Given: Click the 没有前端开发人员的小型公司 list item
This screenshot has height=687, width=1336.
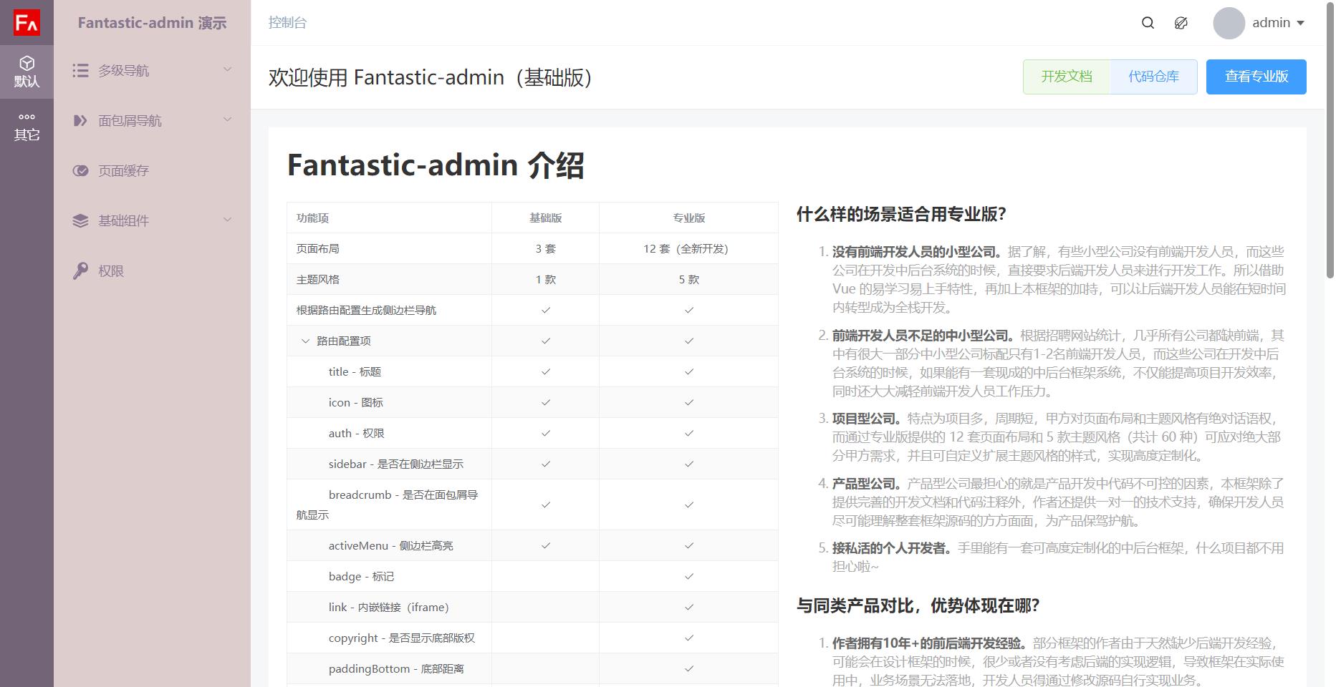Looking at the screenshot, I should [1059, 279].
